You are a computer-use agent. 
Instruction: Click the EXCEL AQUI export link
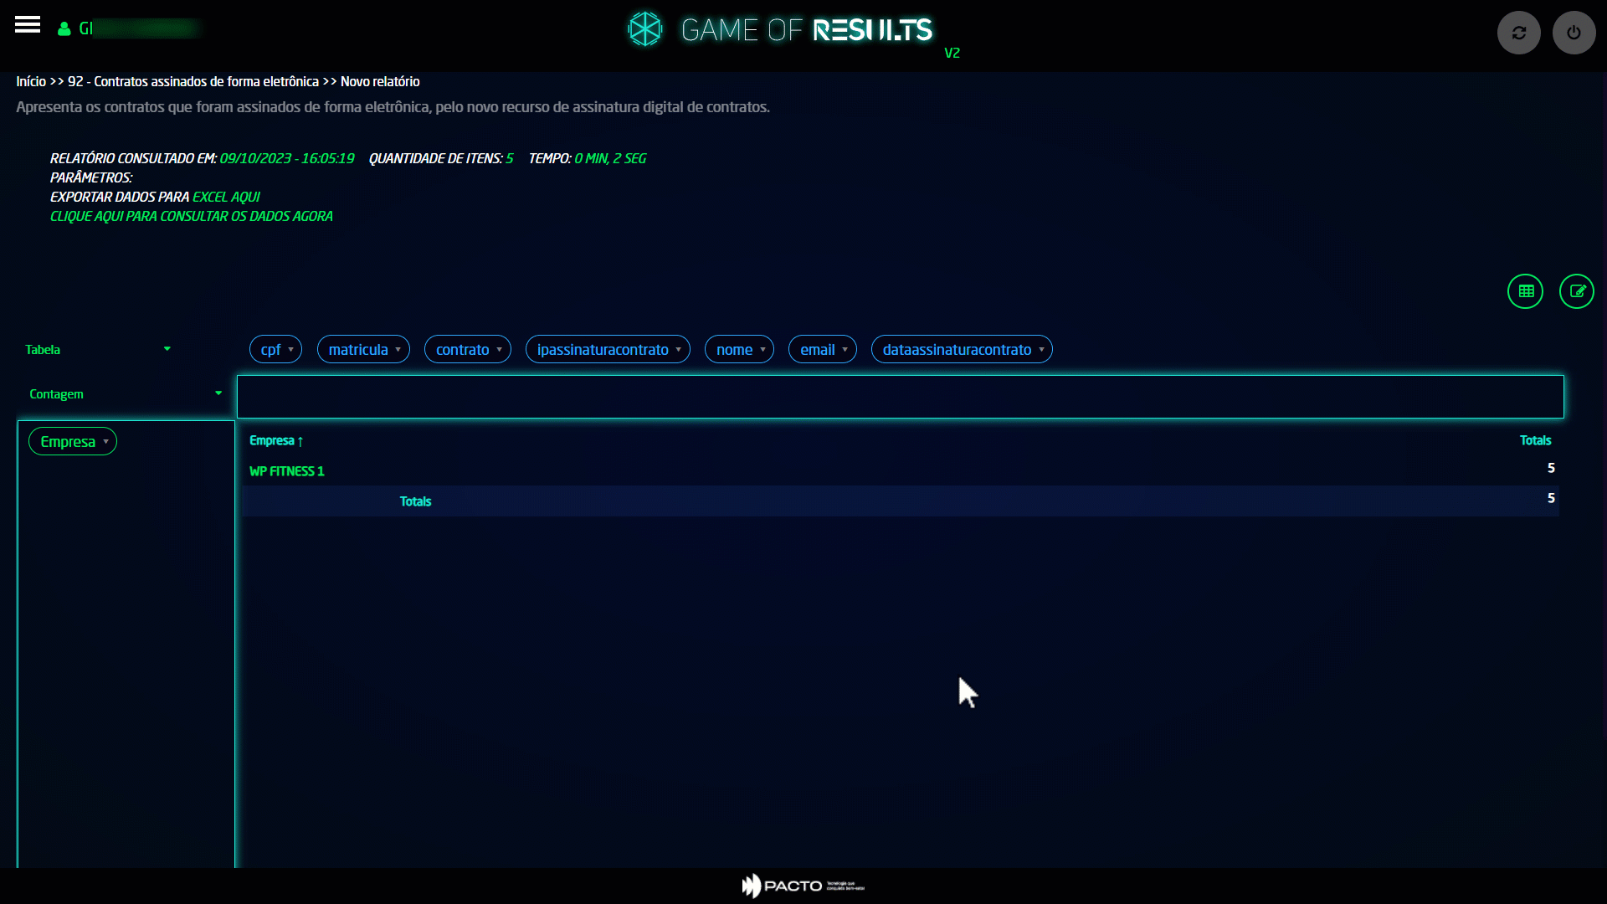[x=226, y=198]
